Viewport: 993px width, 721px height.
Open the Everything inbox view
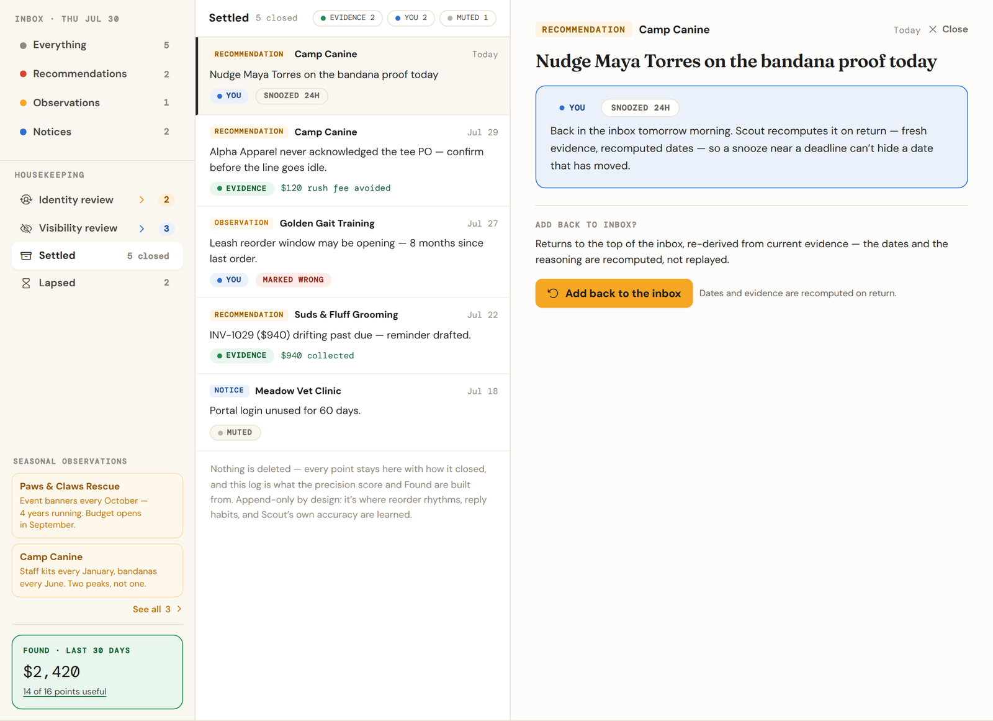(97, 45)
